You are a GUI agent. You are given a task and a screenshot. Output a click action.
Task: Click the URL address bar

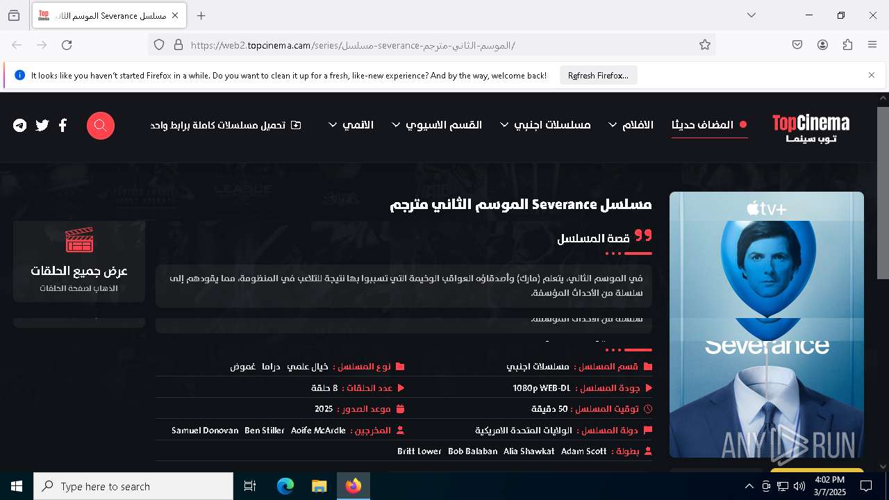pos(431,45)
